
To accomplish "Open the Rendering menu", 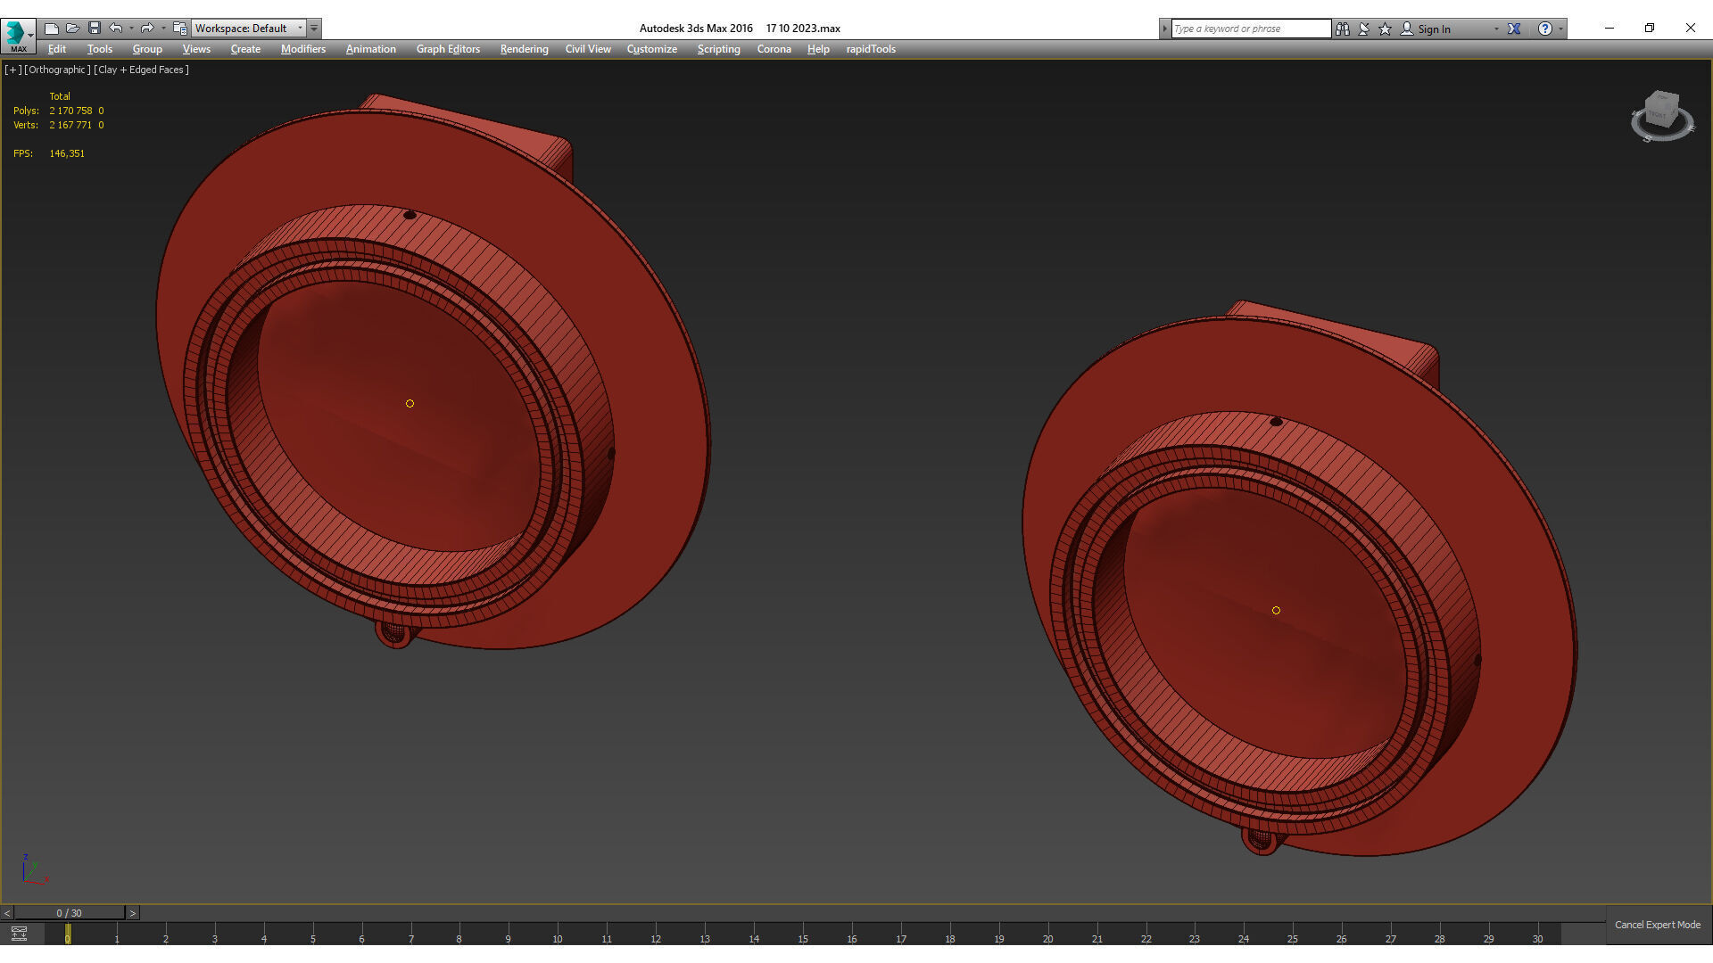I will 525,49.
